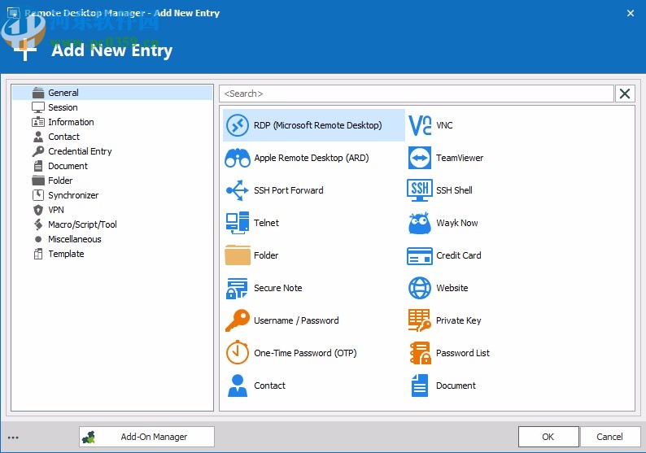This screenshot has height=453, width=646.
Task: Open the Add-On Manager
Action: (x=146, y=437)
